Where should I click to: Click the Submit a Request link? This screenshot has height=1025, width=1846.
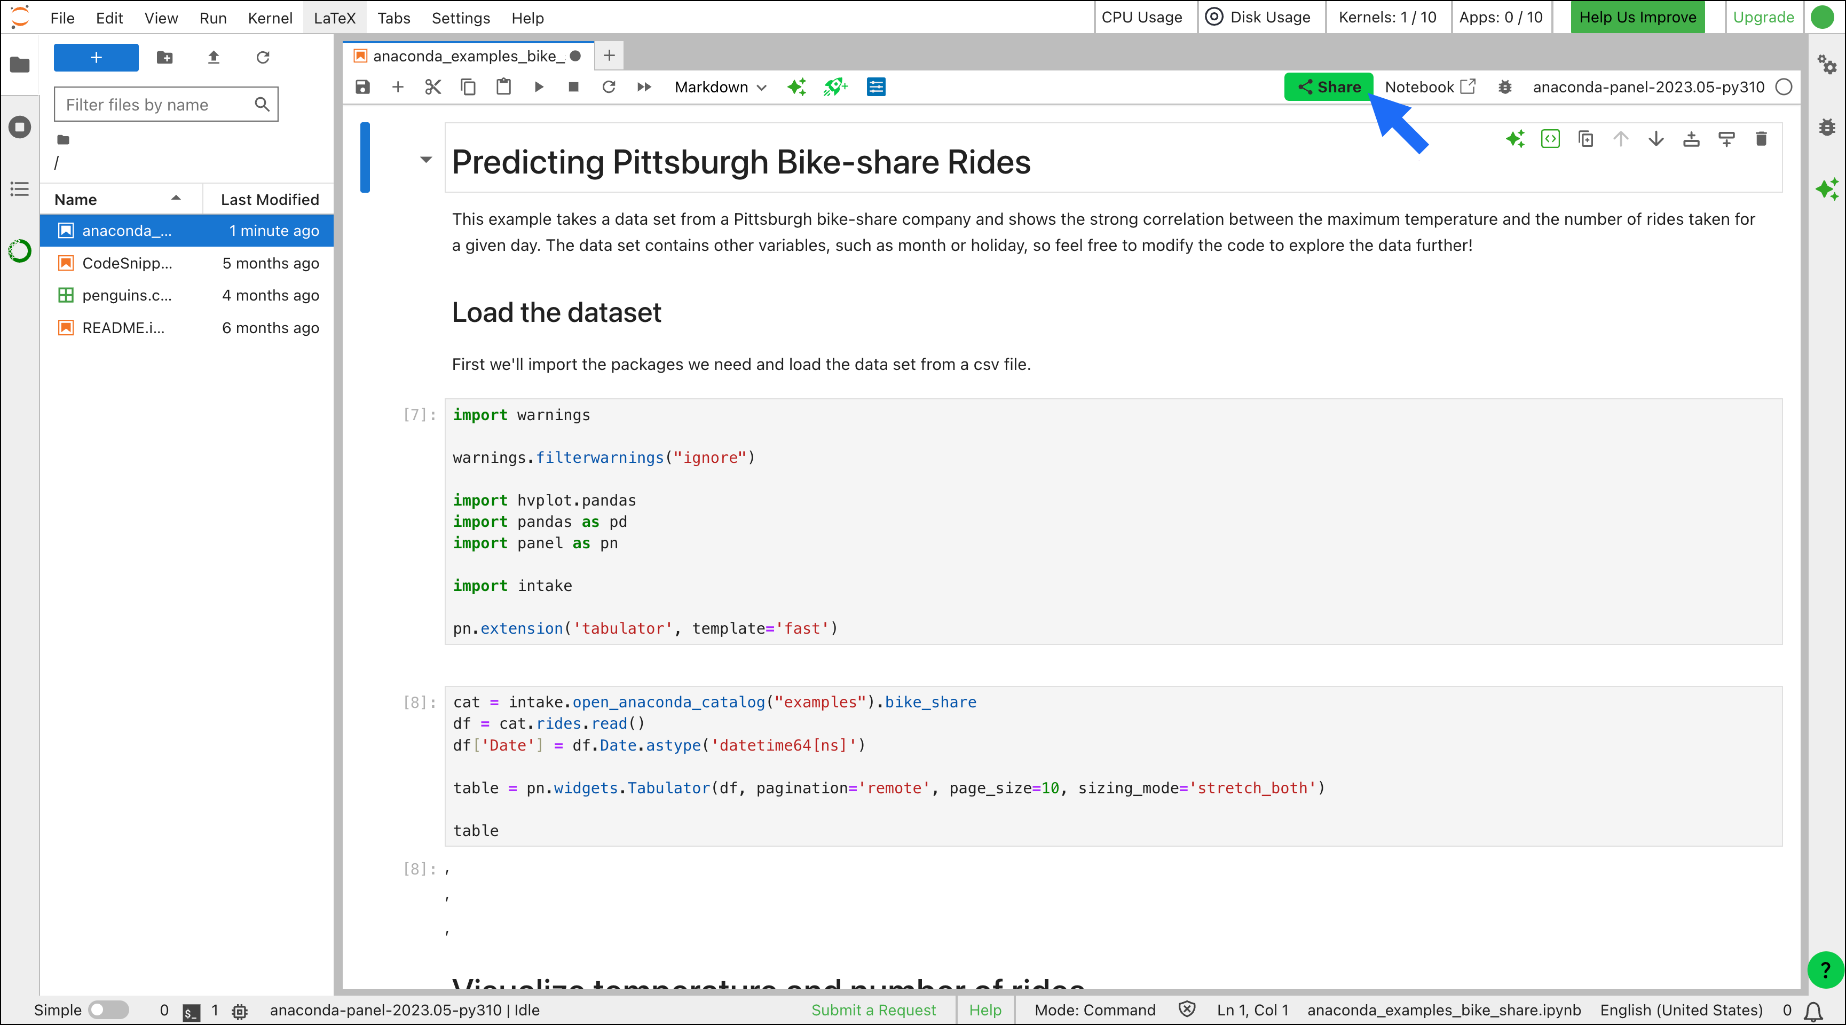coord(873,1010)
